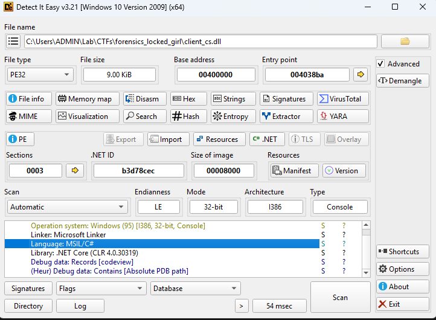Image resolution: width=436 pixels, height=320 pixels.
Task: Open the PE header info
Action: (x=21, y=139)
